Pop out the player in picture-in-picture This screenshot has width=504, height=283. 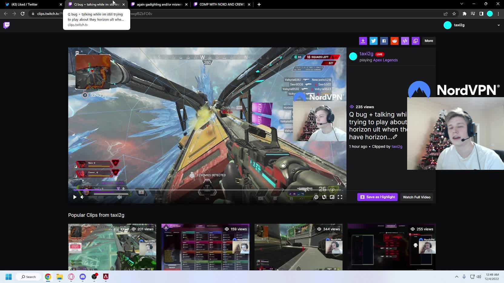[332, 197]
